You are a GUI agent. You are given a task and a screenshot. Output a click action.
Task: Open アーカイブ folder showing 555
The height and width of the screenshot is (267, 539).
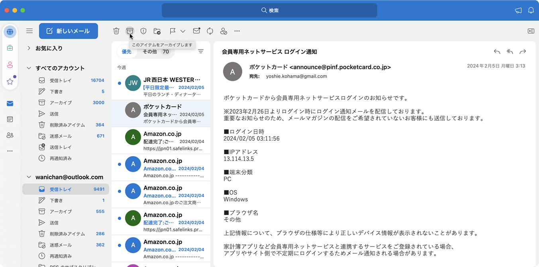[66, 211]
